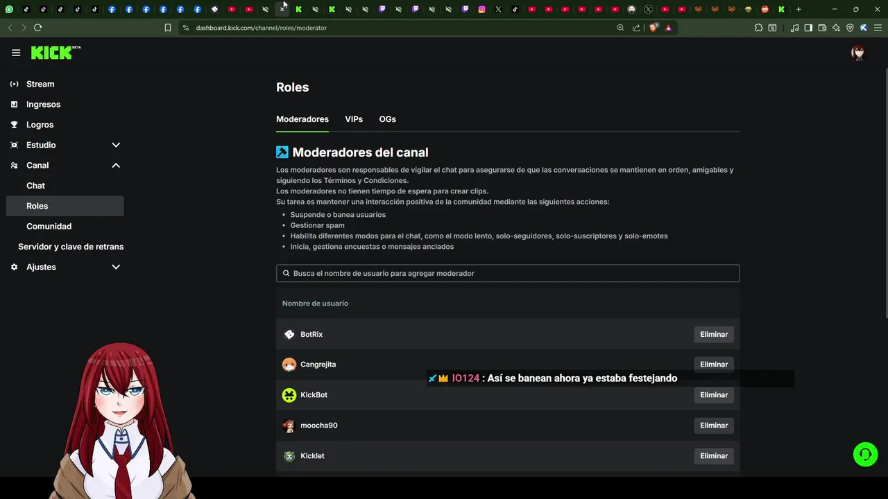Open the profile avatar menu
Viewport: 888px width, 499px height.
[x=858, y=53]
